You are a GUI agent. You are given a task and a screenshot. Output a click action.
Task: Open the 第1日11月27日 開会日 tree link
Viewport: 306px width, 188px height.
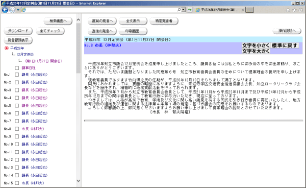click(43, 61)
